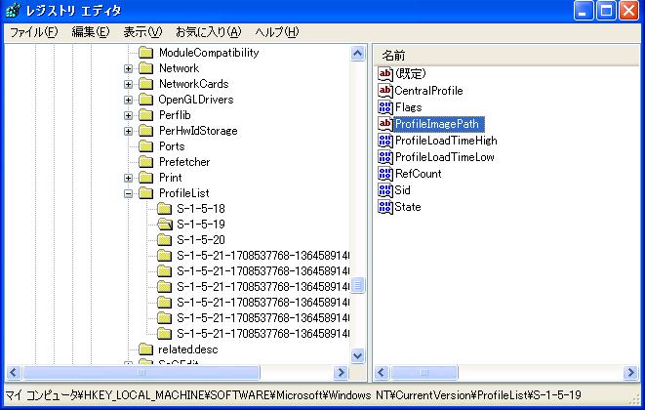645x410 pixels.
Task: Click the ModuleCompatibility folder icon
Action: pos(146,53)
